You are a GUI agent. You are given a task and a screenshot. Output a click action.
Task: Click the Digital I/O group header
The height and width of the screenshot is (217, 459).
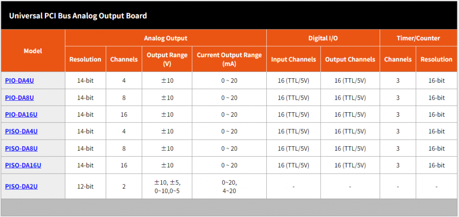[323, 38]
